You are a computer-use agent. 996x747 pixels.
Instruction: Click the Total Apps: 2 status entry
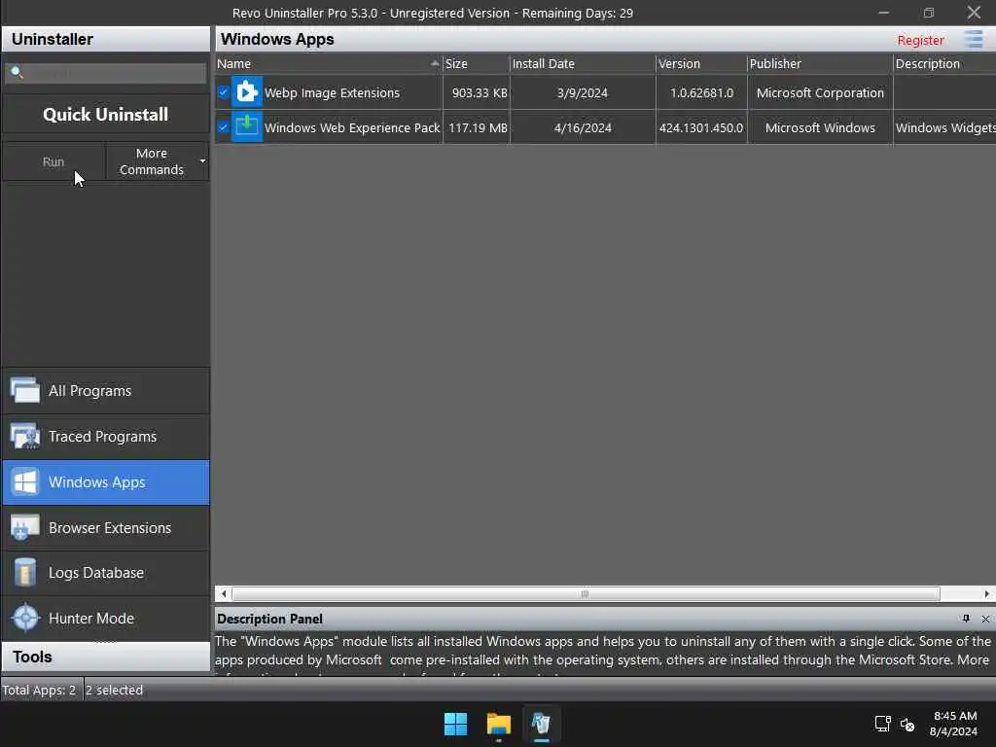39,690
